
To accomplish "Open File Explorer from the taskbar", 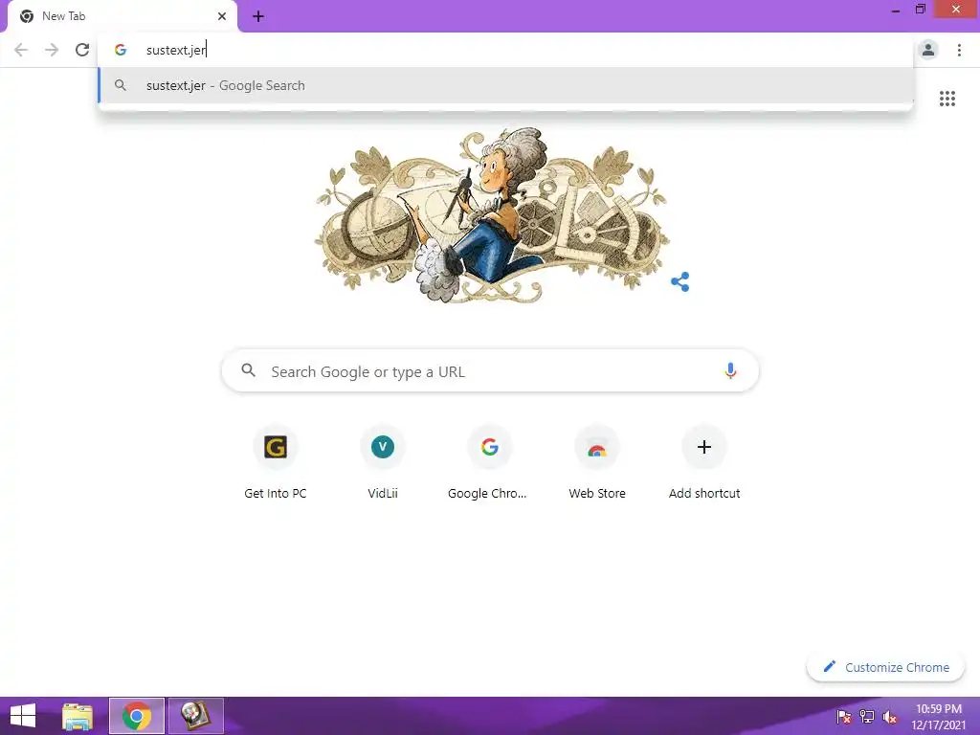I will [78, 716].
